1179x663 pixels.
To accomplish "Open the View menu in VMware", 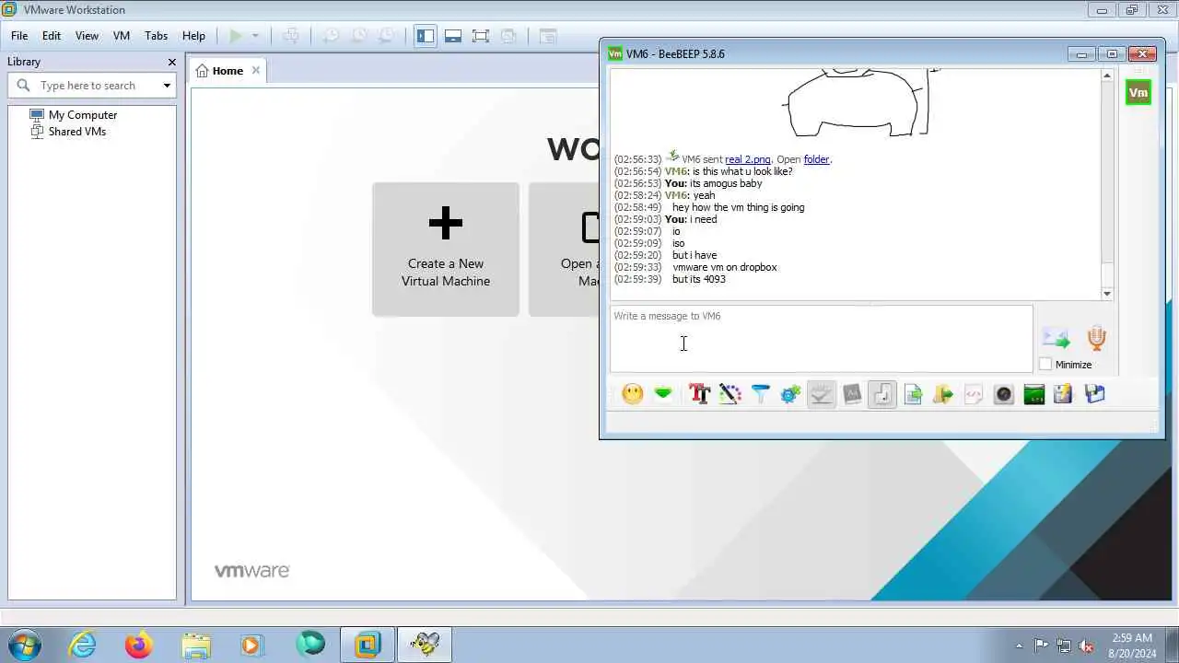I will 87,36.
